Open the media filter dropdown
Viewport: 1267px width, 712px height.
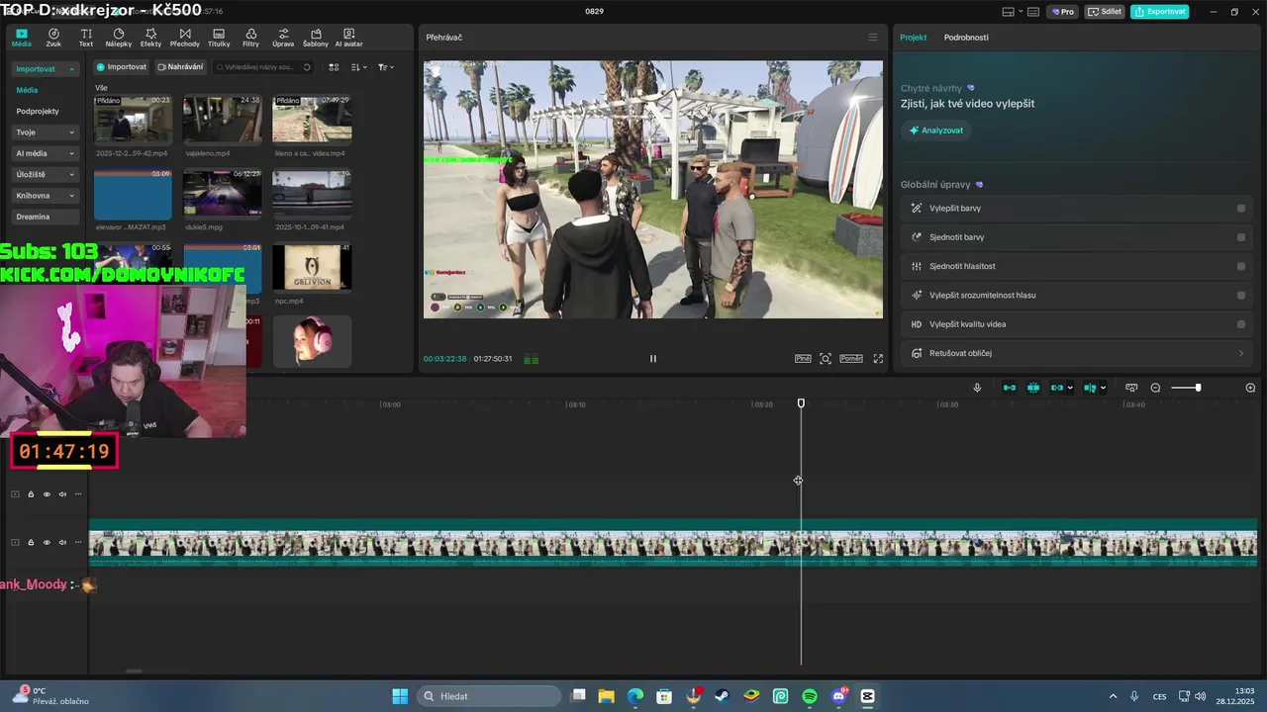(x=386, y=67)
